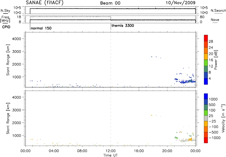
Task: Click the Freq. [MHz] axis label
Action: [5, 19]
